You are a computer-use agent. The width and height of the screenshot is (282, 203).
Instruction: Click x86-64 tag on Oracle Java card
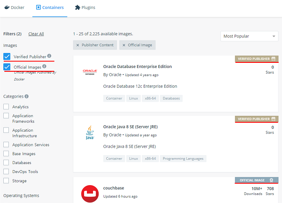[150, 158]
